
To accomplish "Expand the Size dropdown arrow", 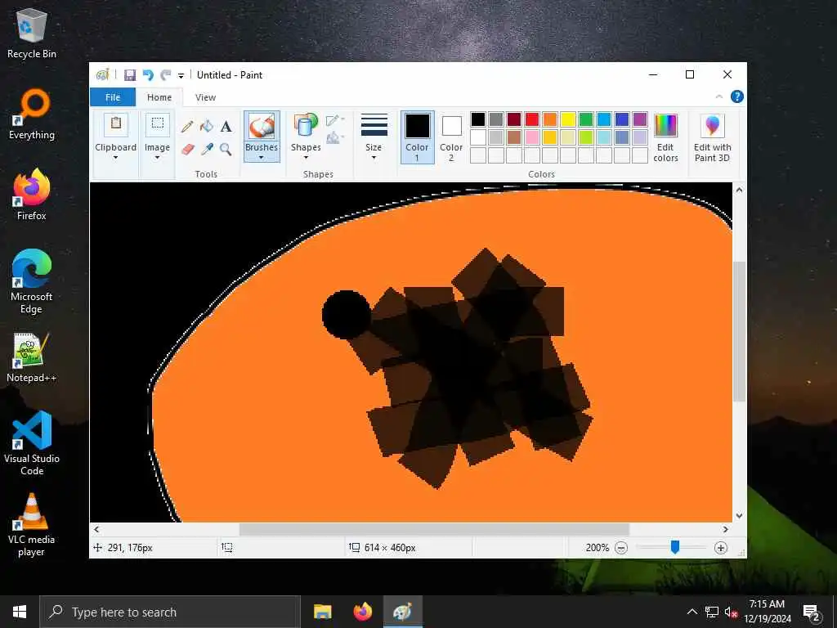I will point(374,158).
